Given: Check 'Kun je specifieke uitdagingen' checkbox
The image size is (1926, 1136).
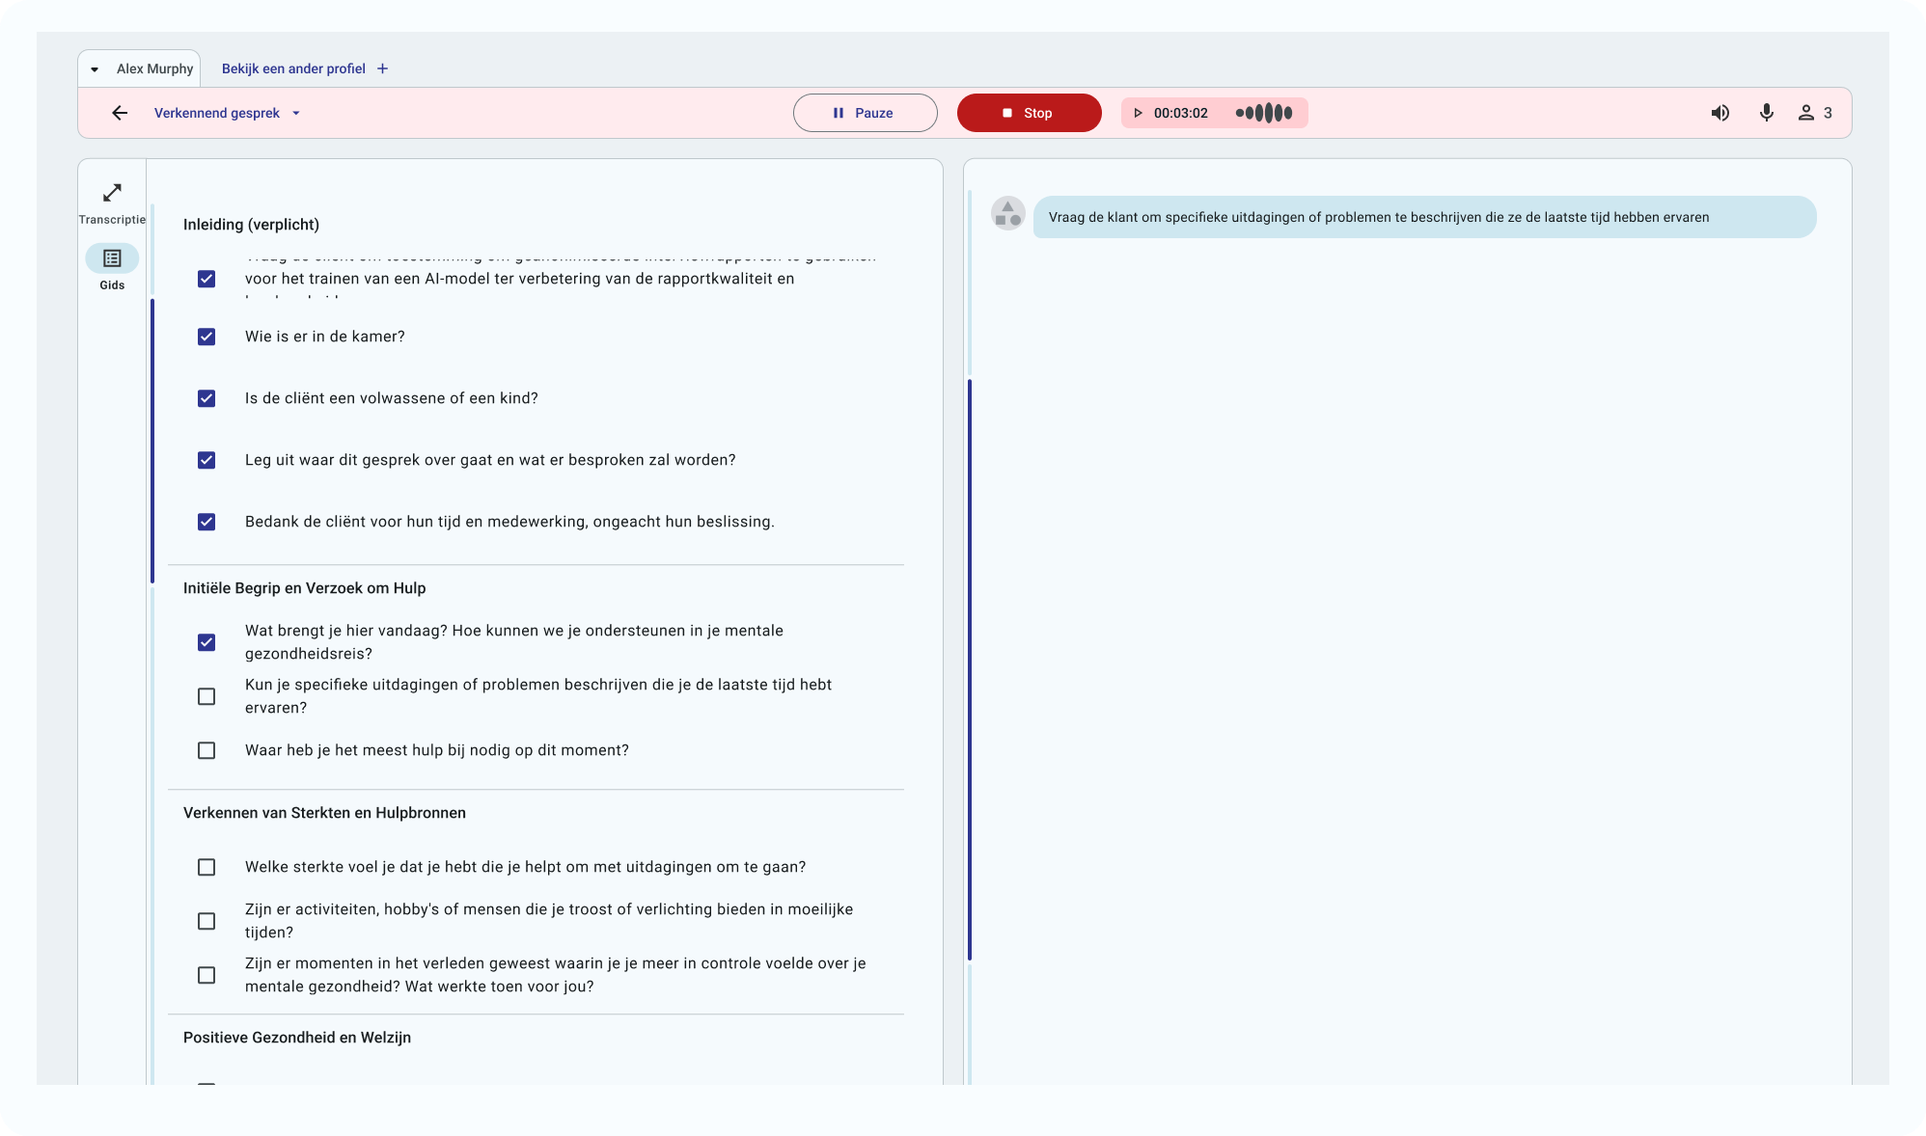Looking at the screenshot, I should pyautogui.click(x=206, y=696).
